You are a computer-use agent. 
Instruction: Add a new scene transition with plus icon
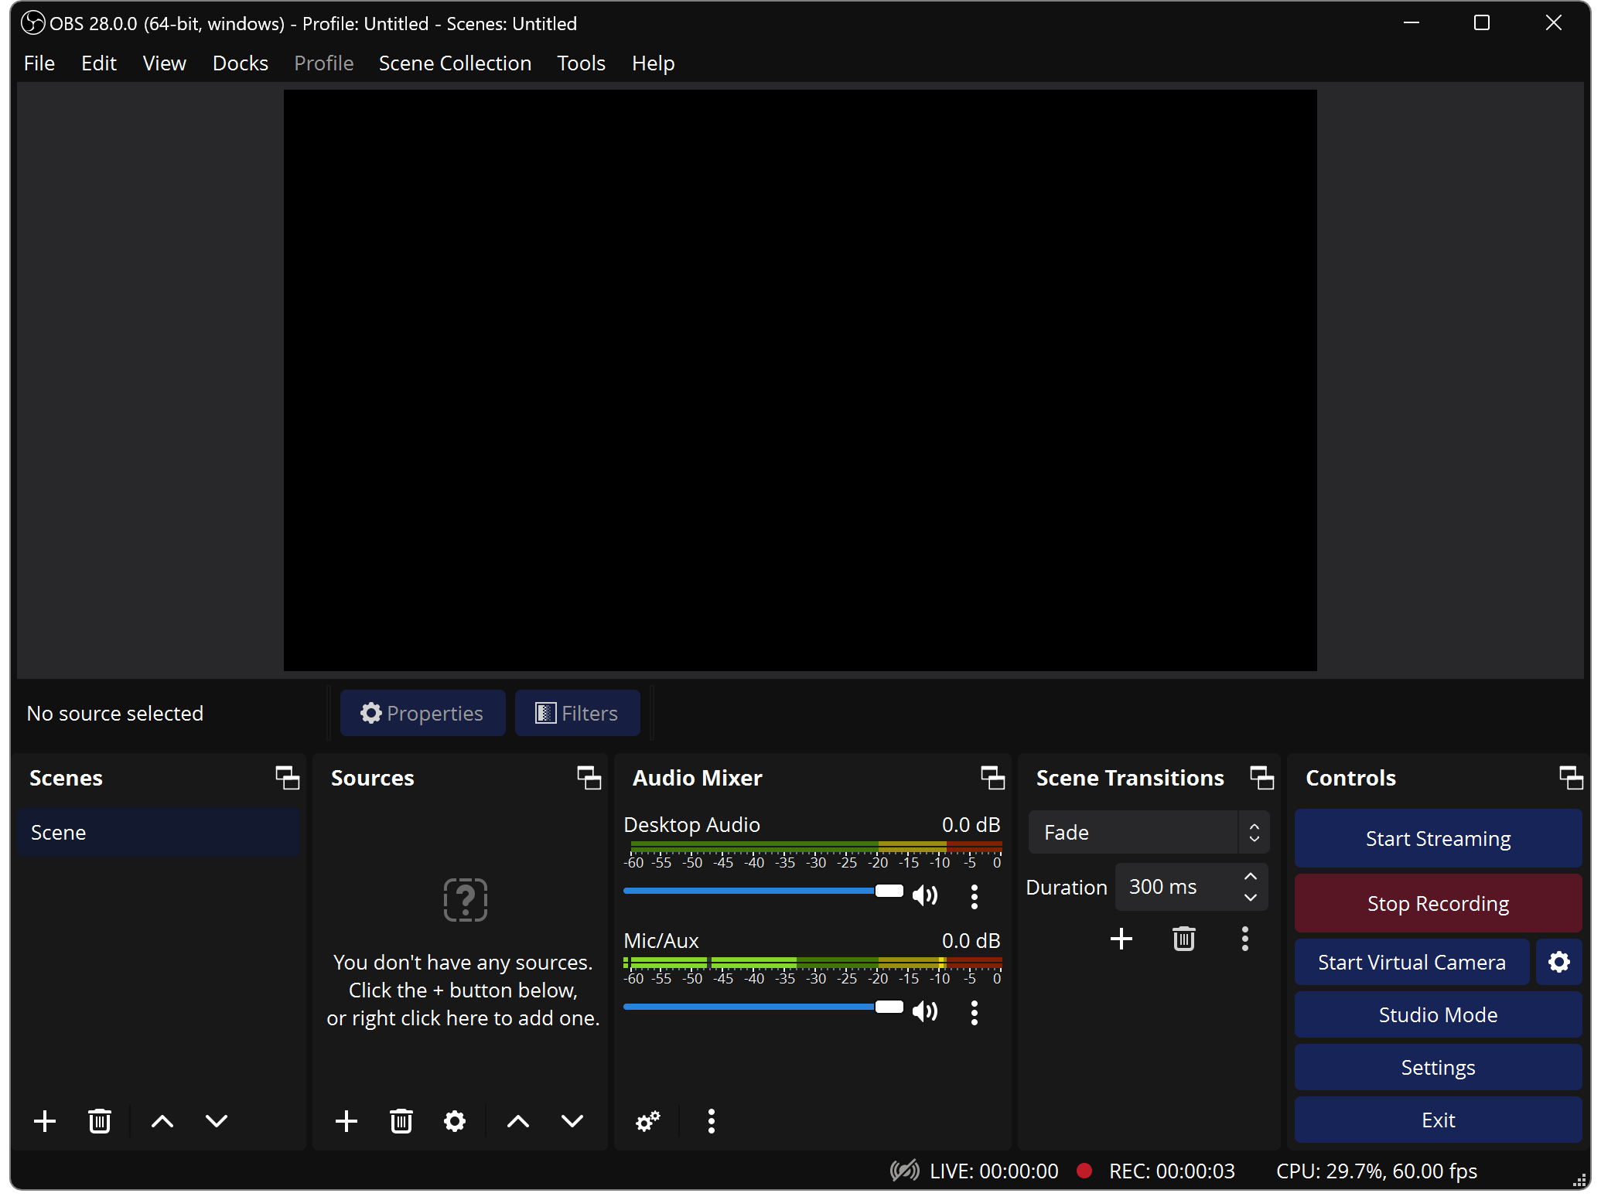click(x=1121, y=939)
